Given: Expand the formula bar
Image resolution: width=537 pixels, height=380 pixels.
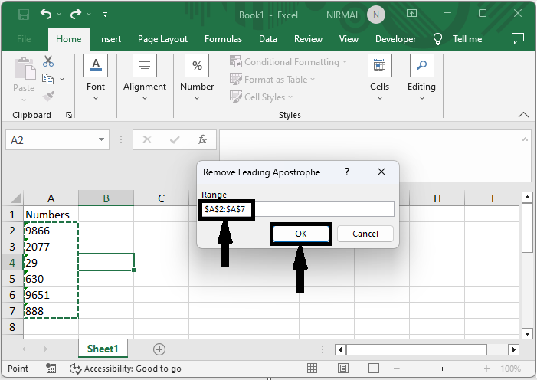Looking at the screenshot, I should 525,139.
